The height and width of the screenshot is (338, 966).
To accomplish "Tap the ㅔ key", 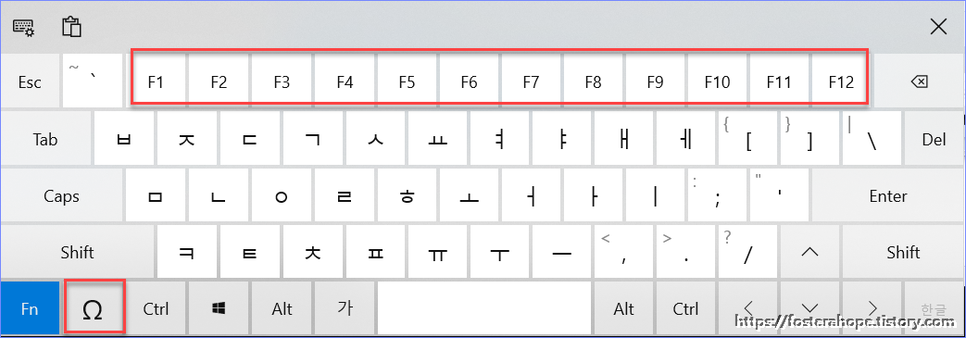I will tap(685, 140).
